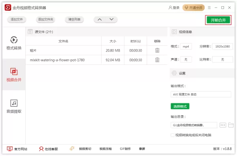The image size is (237, 156).
Task: Open the 录屏 screen recording tool
Action: pyautogui.click(x=142, y=149)
